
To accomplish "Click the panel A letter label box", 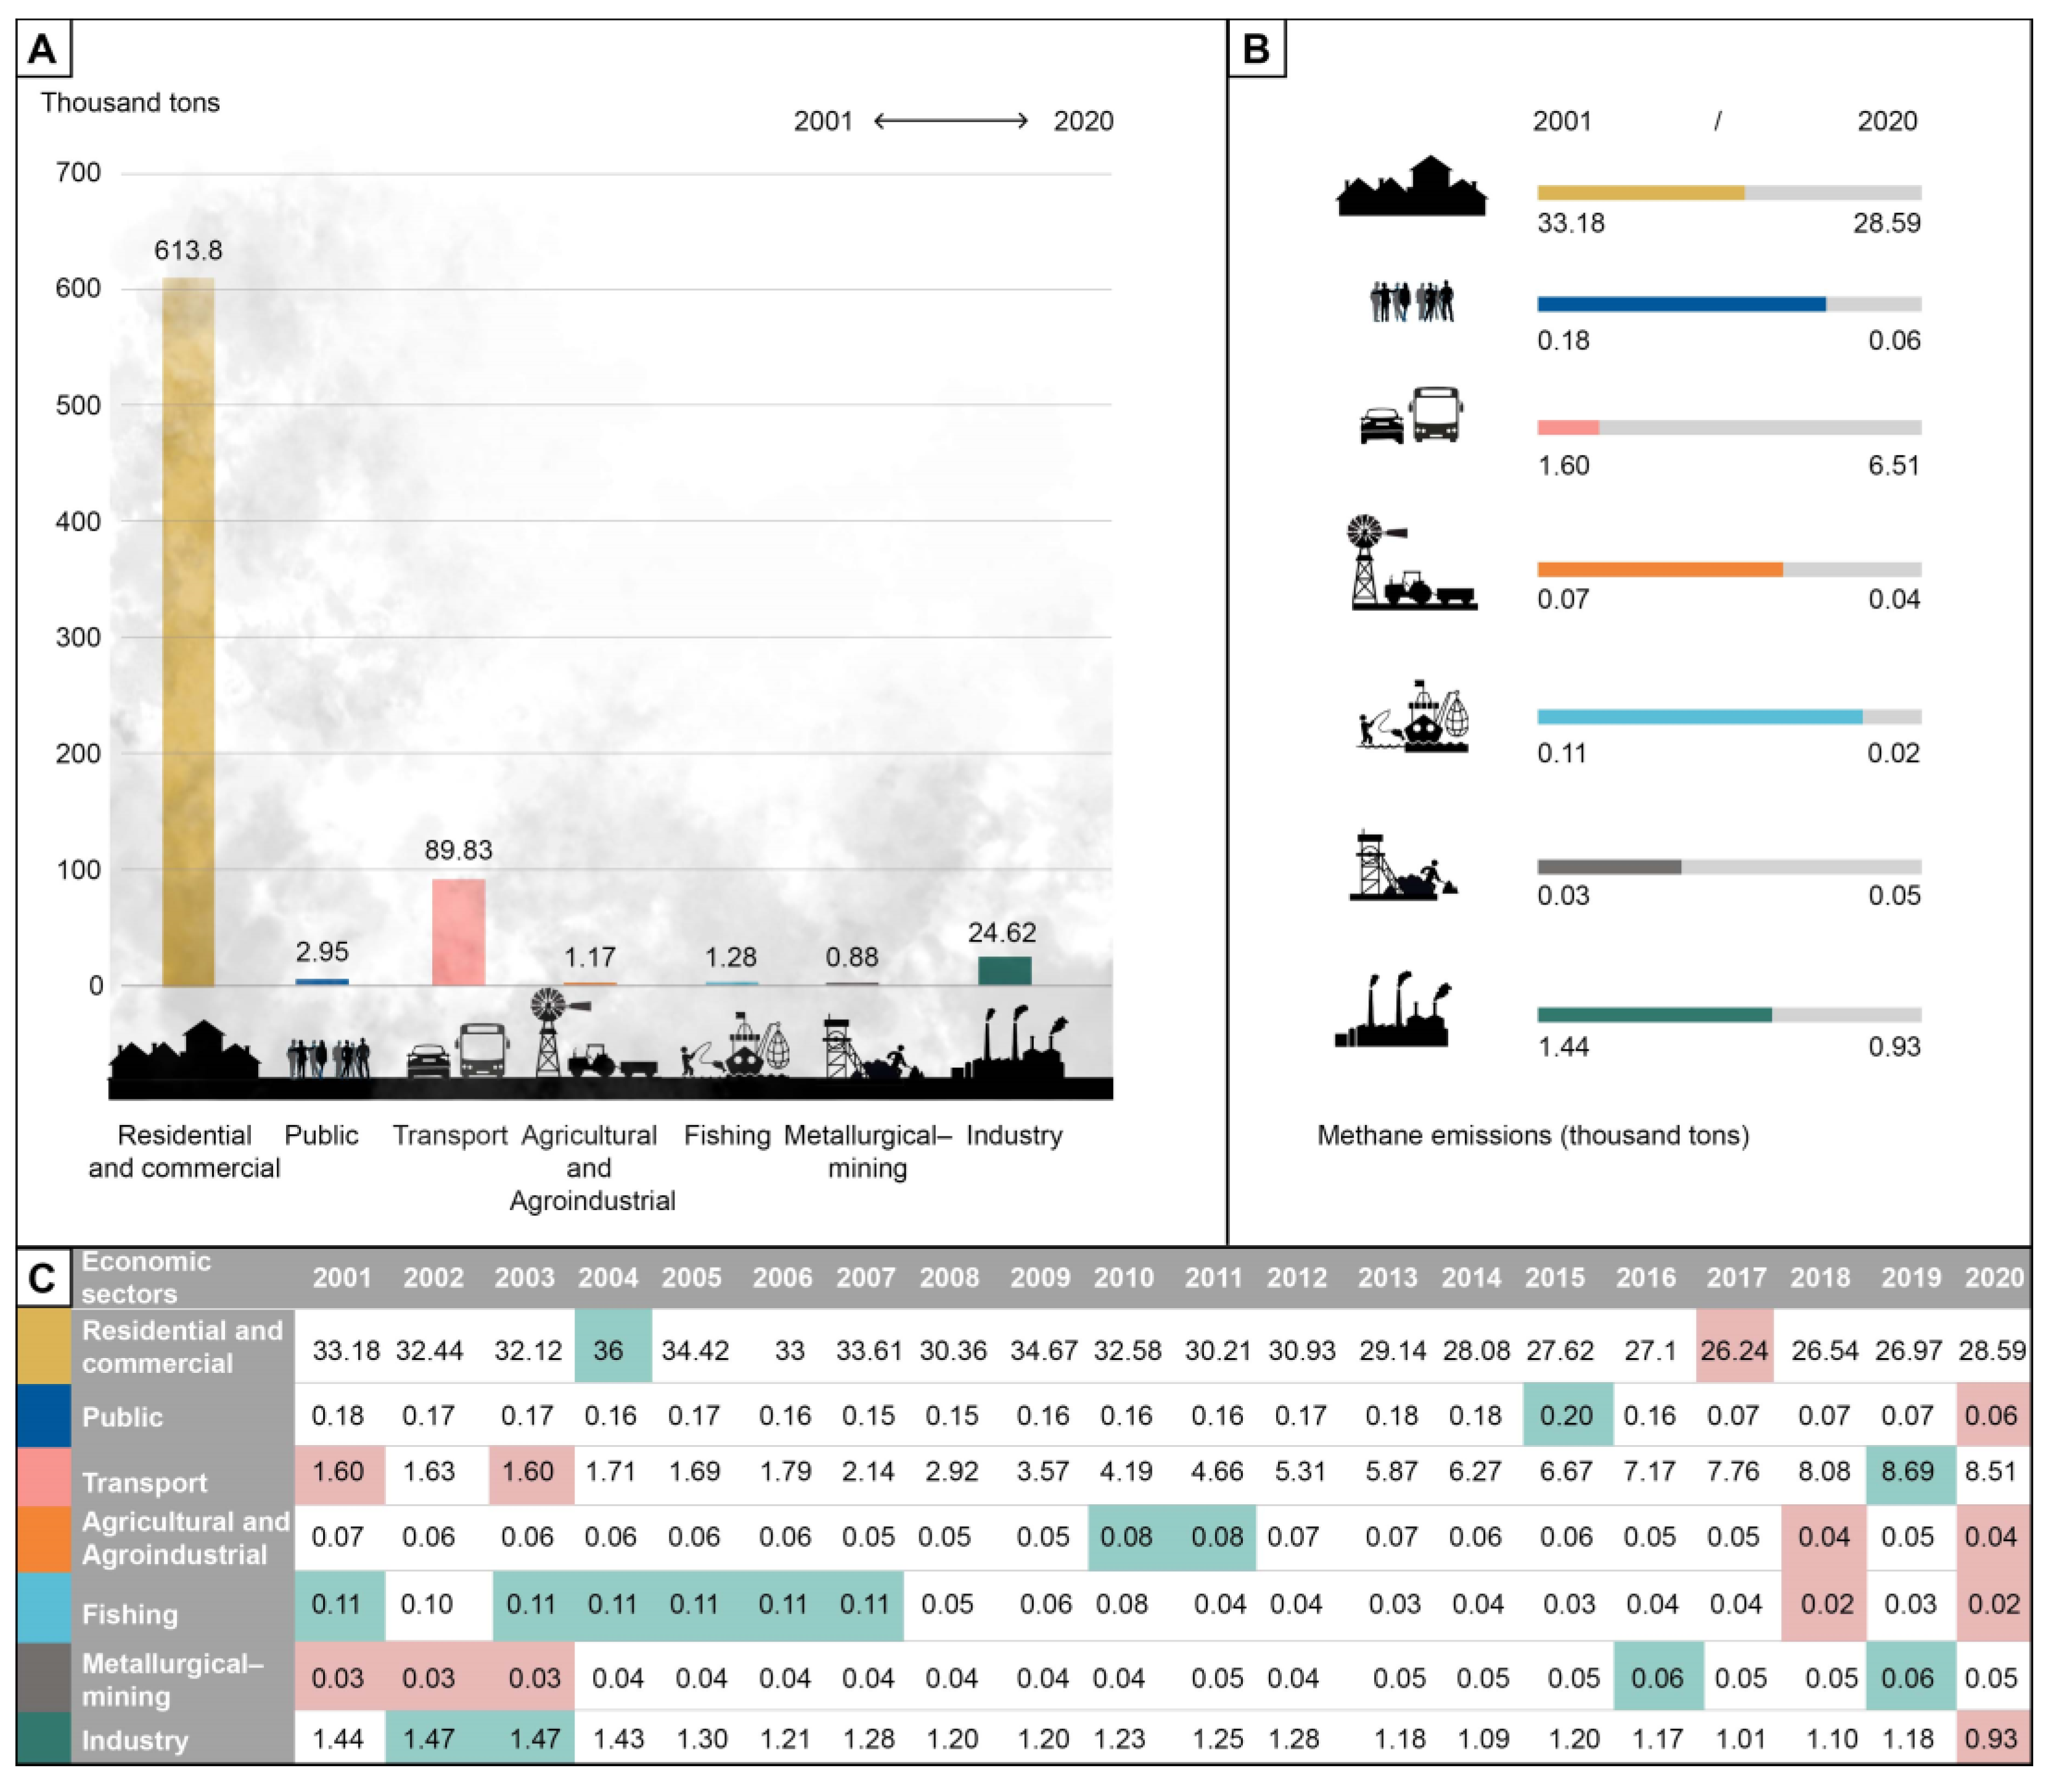I will coord(43,47).
